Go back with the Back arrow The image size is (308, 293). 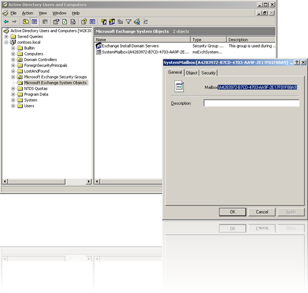pyautogui.click(x=6, y=21)
